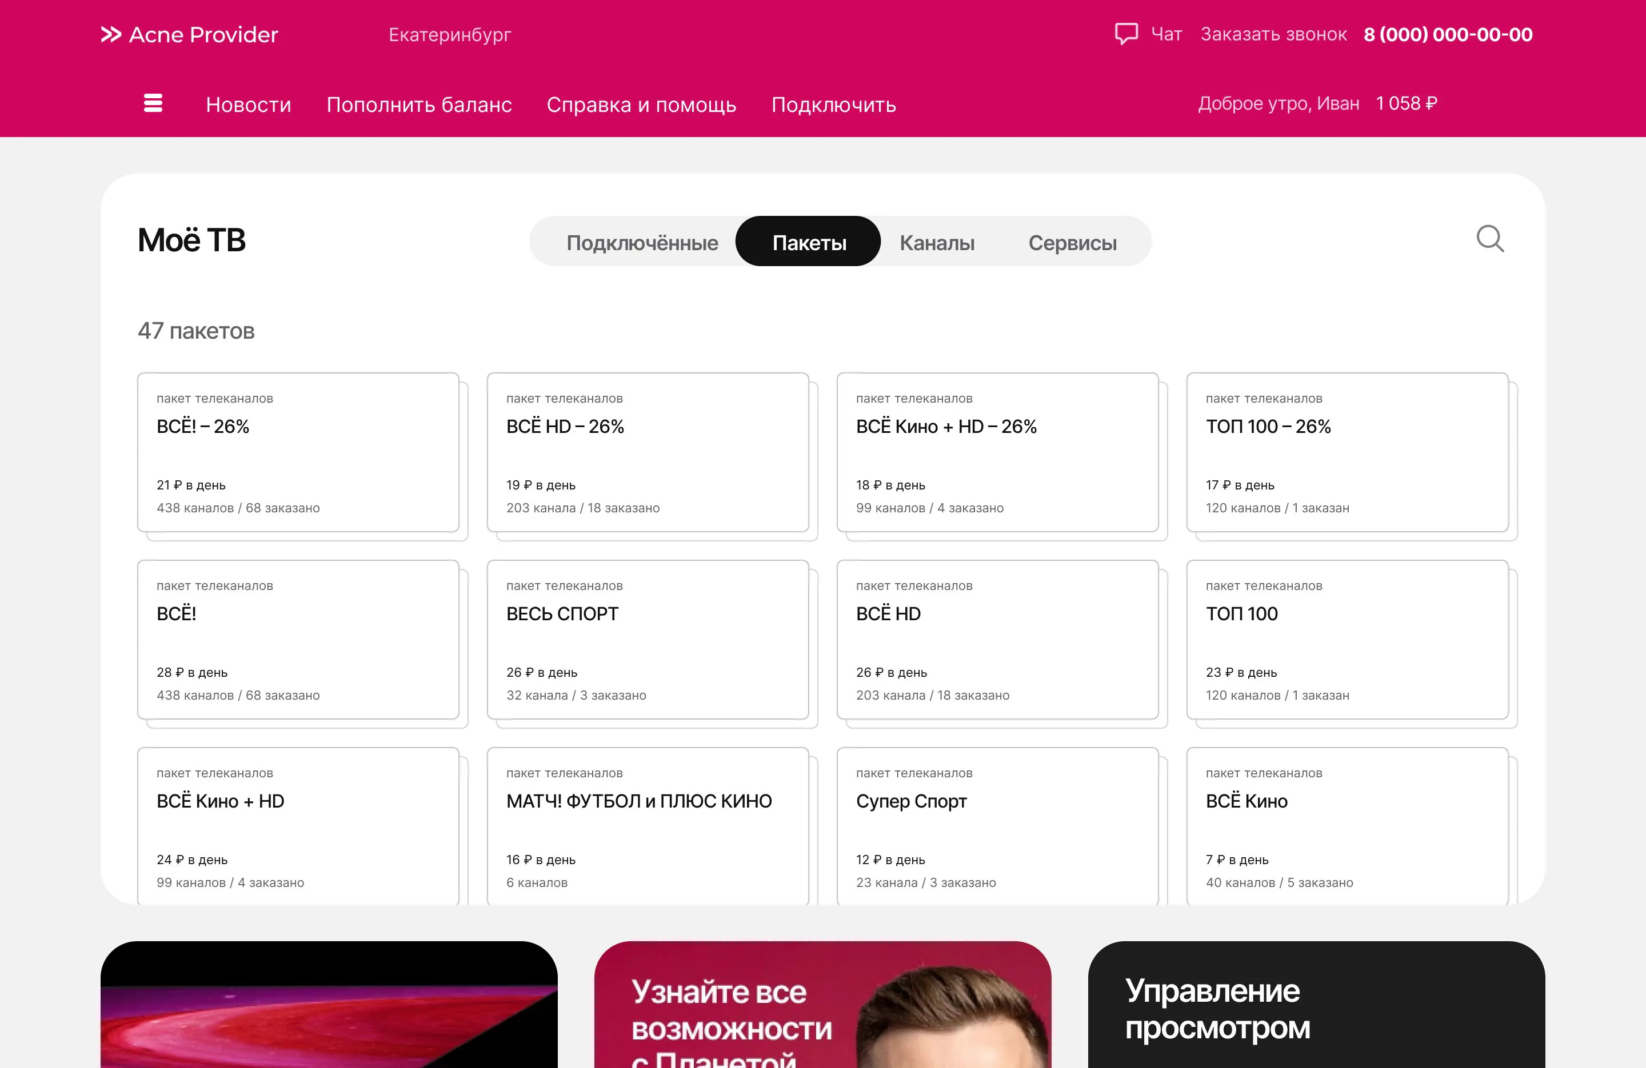Screen dimensions: 1646x1068
Task: Switch to the Подключённые tab
Action: click(642, 243)
